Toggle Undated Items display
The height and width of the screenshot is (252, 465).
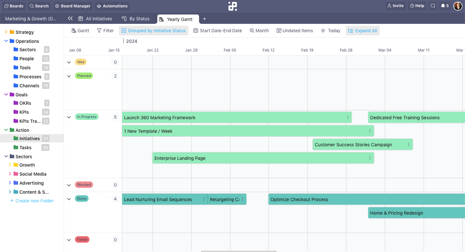(x=294, y=31)
